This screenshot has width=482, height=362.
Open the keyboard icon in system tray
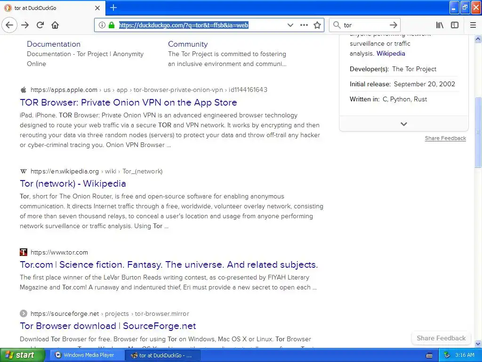(x=429, y=355)
